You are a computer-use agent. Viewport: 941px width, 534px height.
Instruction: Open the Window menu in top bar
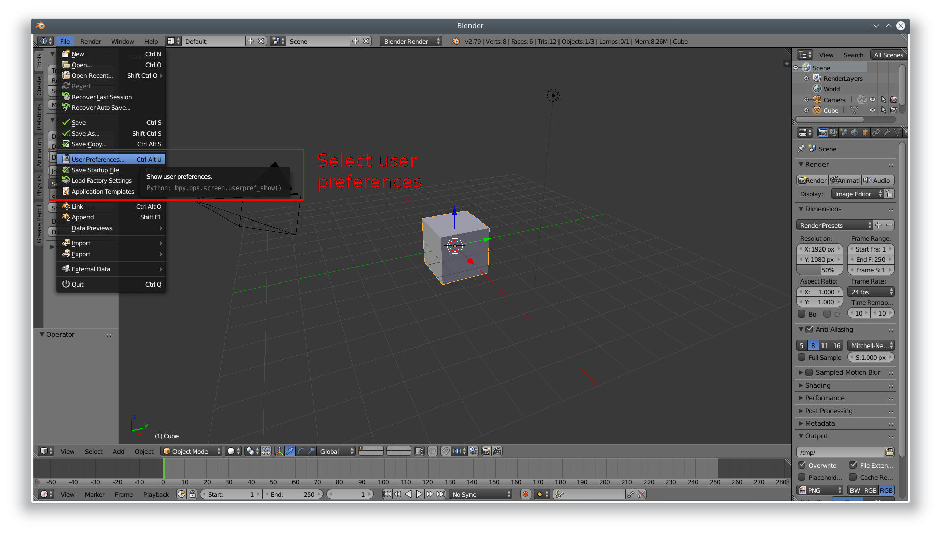tap(123, 41)
